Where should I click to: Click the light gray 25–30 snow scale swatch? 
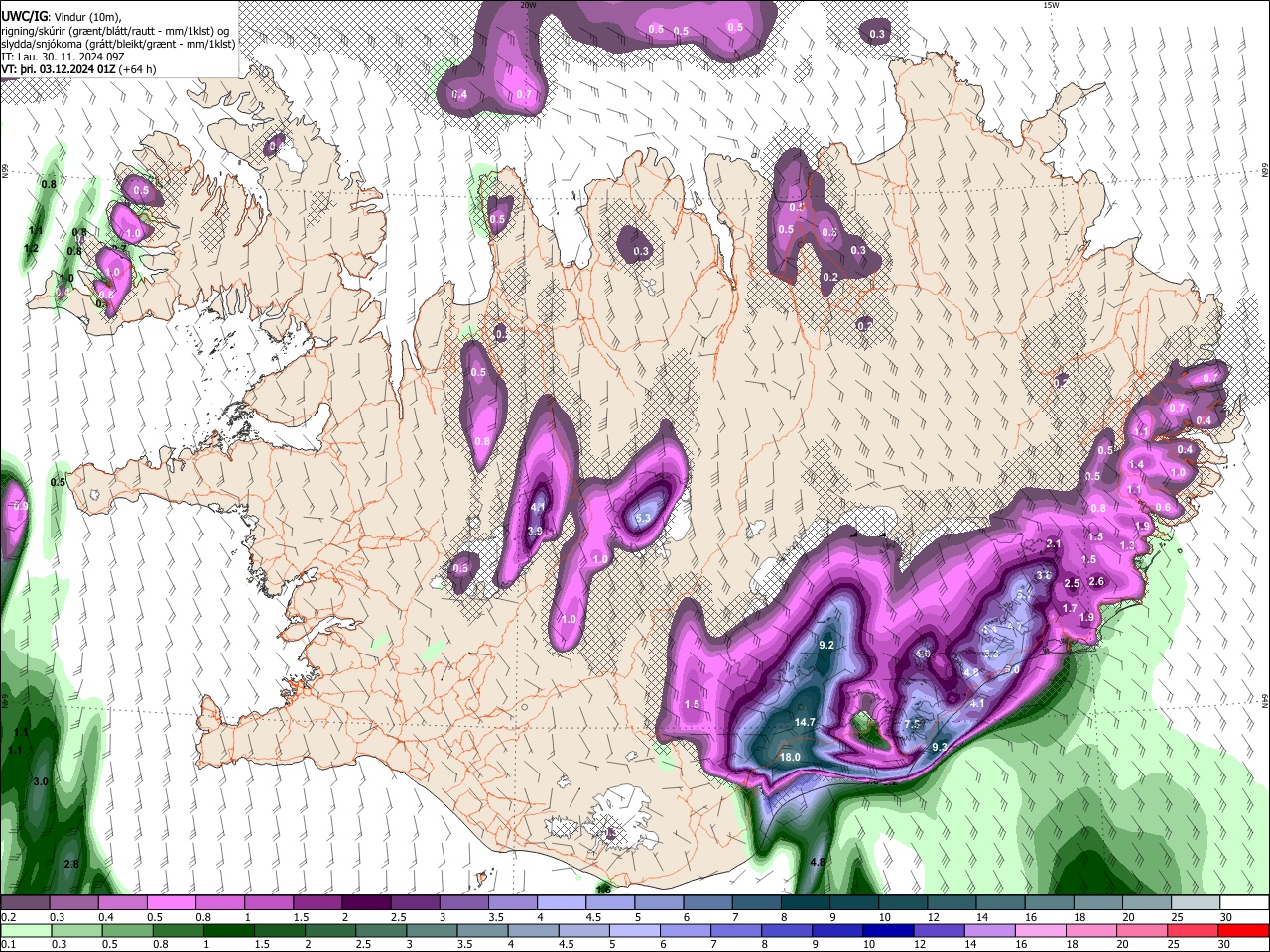tap(1197, 903)
